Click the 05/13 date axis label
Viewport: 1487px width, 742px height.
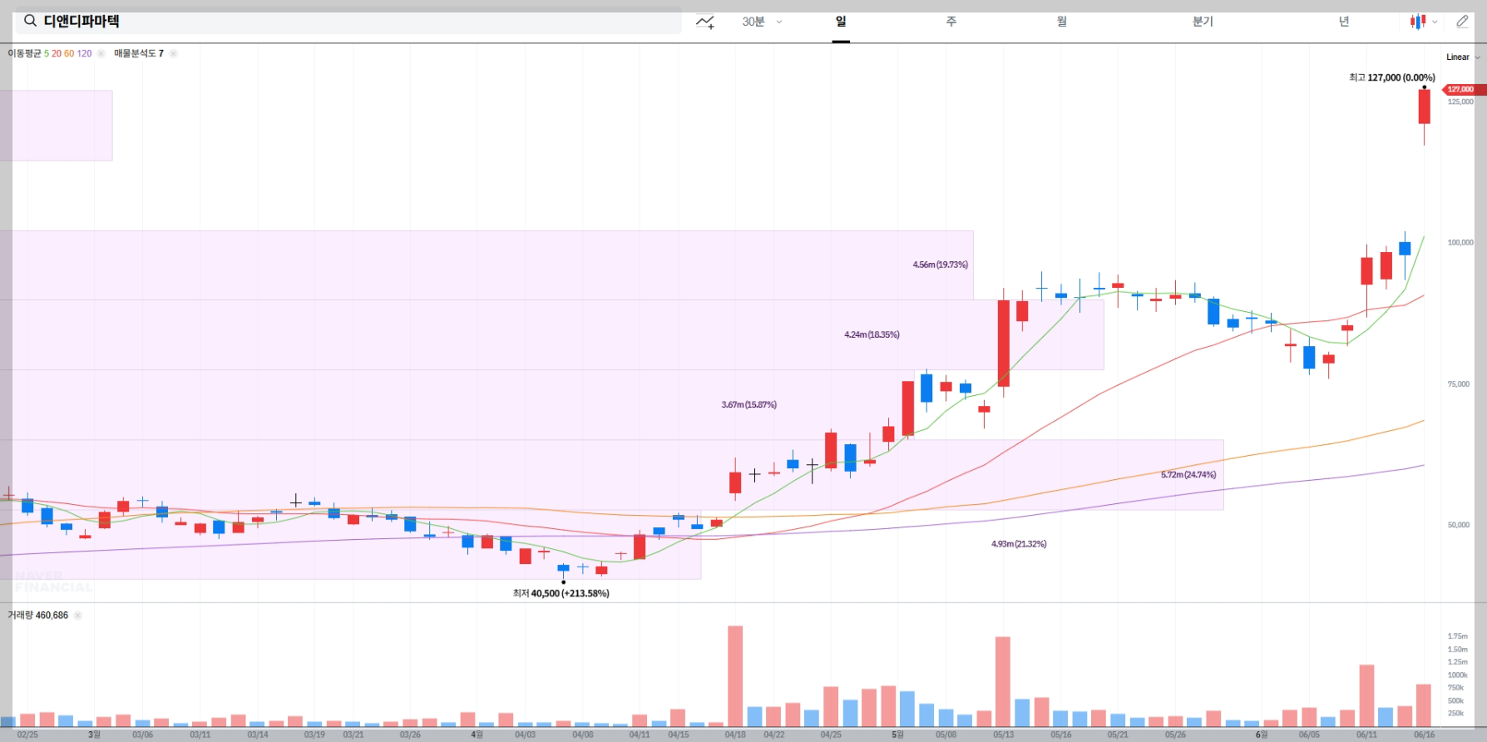pyautogui.click(x=1003, y=735)
